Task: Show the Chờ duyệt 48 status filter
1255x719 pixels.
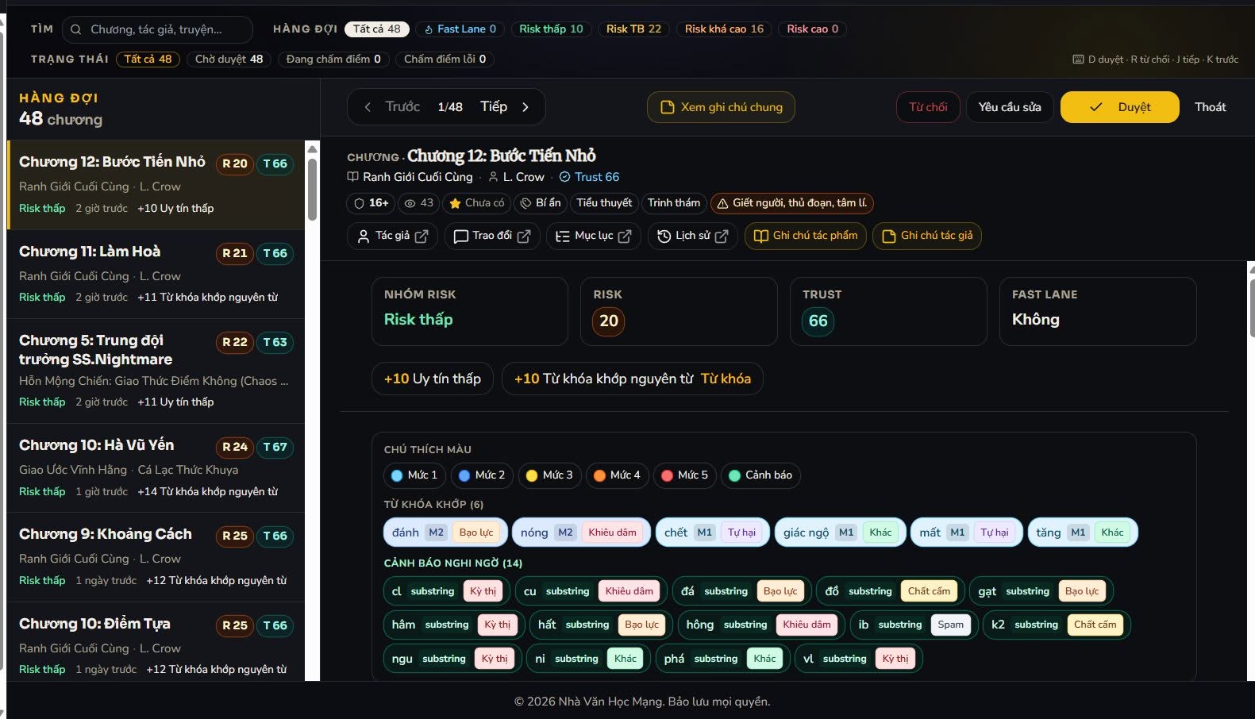Action: click(229, 60)
